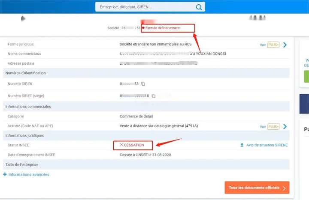The width and height of the screenshot is (309, 200).
Task: Click the search magnifier icon
Action: pyautogui.click(x=199, y=7)
